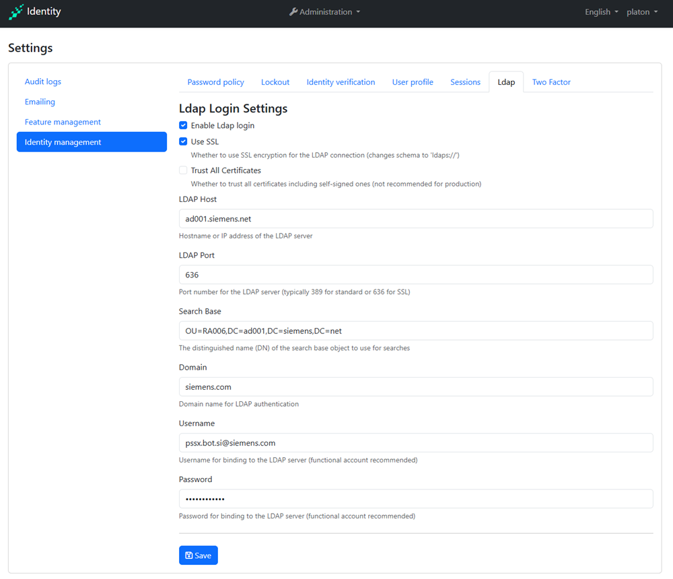
Task: Click the Search Base text field
Action: [415, 331]
